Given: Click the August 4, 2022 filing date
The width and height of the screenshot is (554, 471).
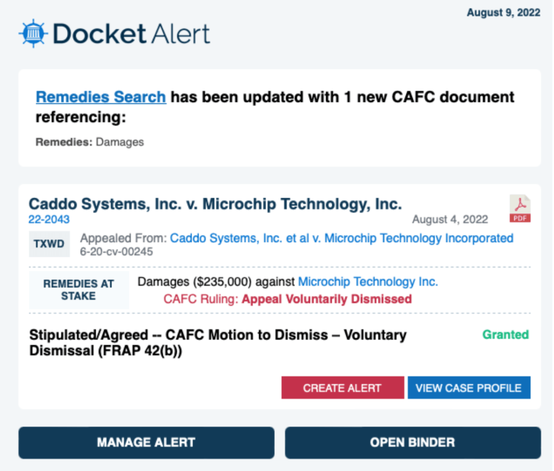Looking at the screenshot, I should 450,219.
